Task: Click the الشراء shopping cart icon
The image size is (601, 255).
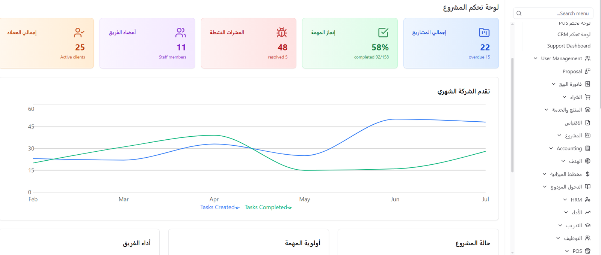Action: [588, 97]
